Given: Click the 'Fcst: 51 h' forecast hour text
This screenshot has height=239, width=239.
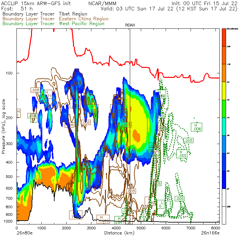Looking at the screenshot, I should click(x=17, y=9).
